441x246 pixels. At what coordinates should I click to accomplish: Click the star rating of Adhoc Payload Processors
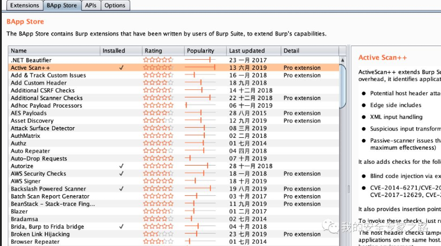coord(158,105)
